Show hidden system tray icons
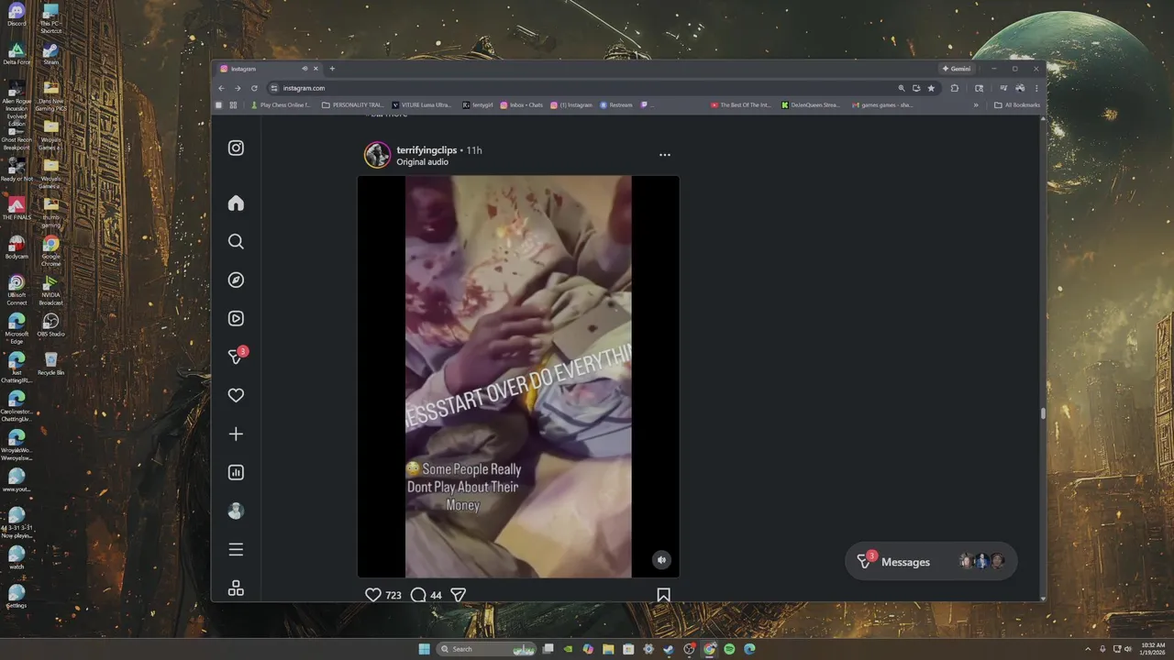This screenshot has height=660, width=1174. coord(1089,649)
